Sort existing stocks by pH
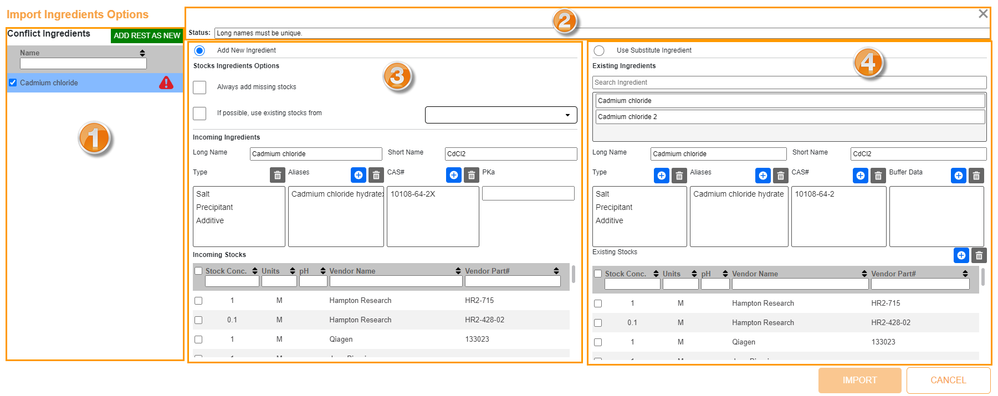Viewport: 998px width, 396px height. (725, 274)
